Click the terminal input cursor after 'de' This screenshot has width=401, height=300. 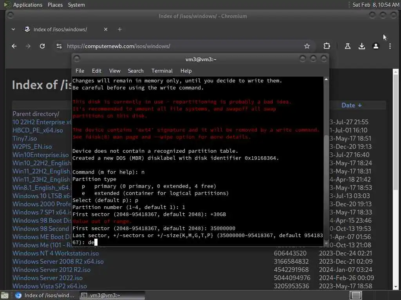pos(96,242)
